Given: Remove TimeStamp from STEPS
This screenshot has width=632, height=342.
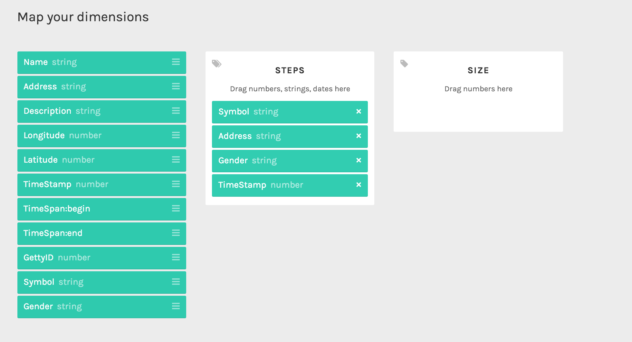Looking at the screenshot, I should [359, 184].
